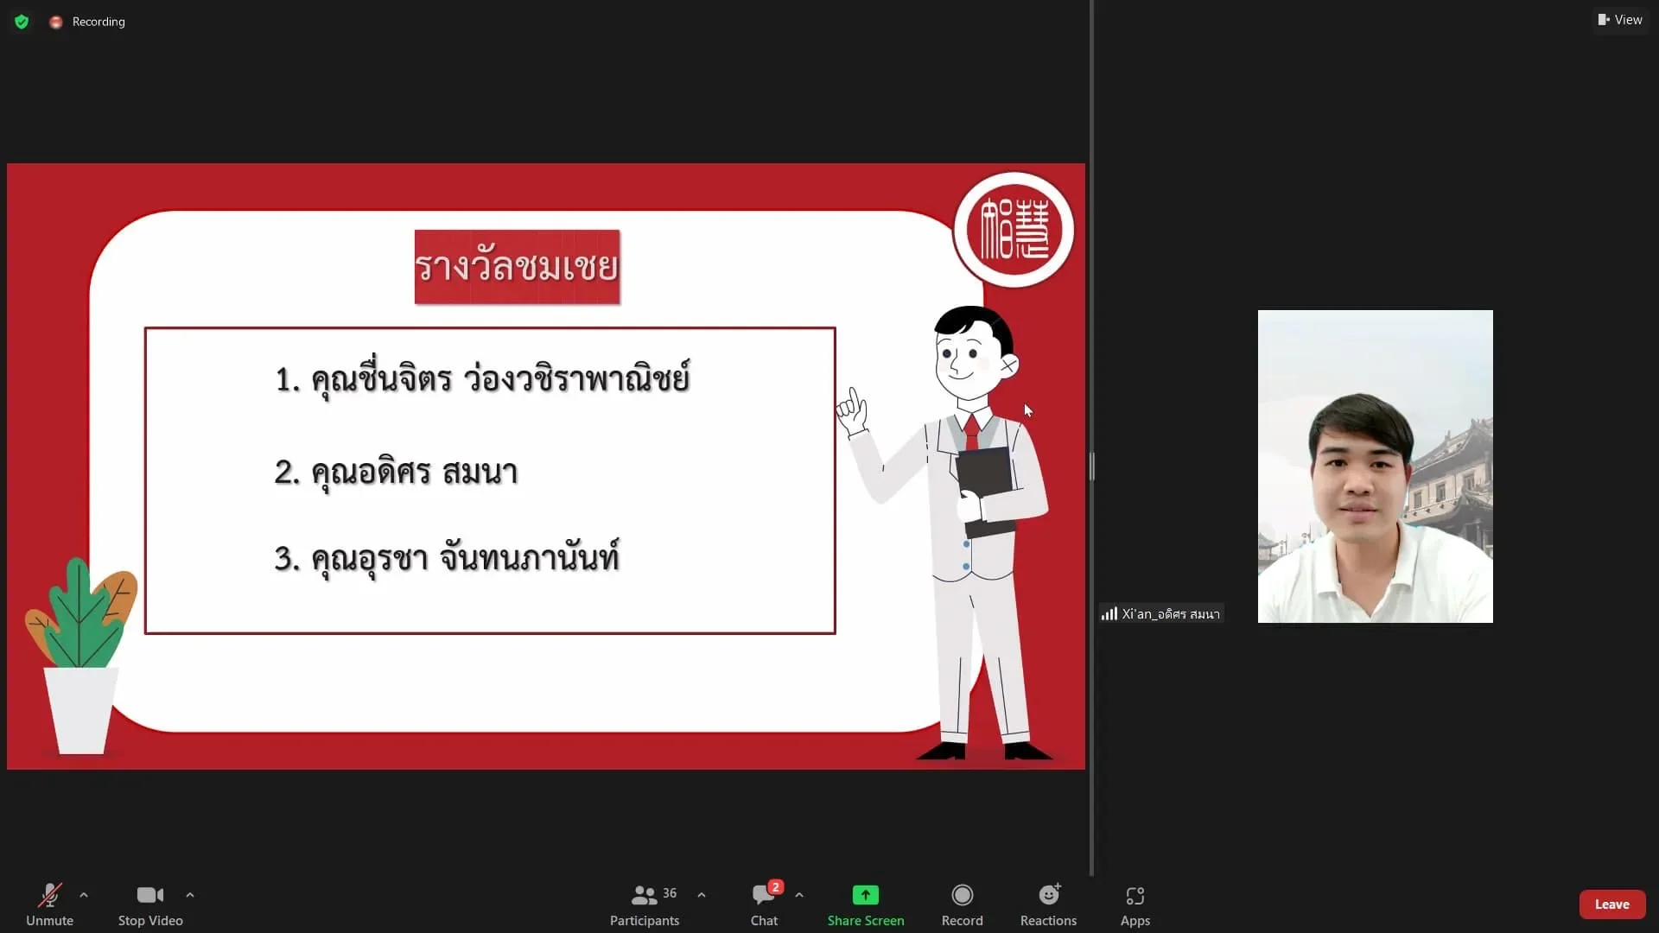Open the Apps panel
The width and height of the screenshot is (1659, 933).
pyautogui.click(x=1135, y=904)
